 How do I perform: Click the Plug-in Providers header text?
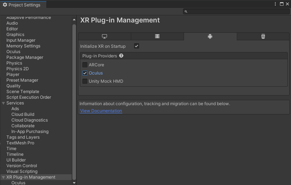click(x=99, y=56)
